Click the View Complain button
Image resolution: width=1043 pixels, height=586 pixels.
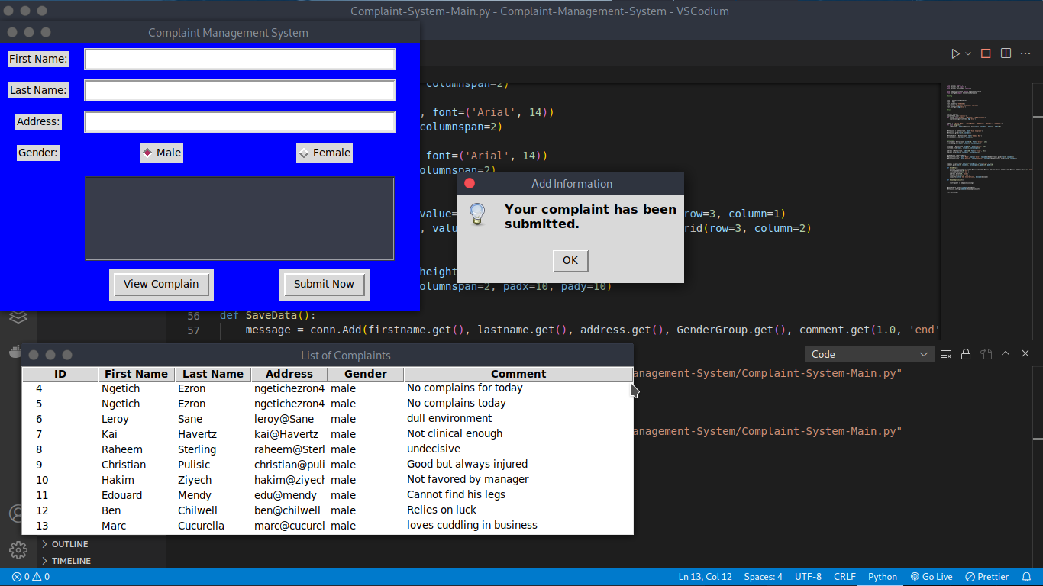[x=161, y=284]
